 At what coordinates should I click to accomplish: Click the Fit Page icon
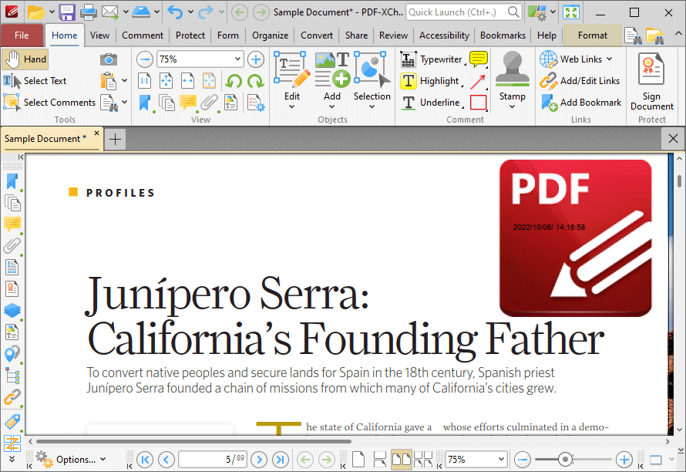click(x=166, y=81)
